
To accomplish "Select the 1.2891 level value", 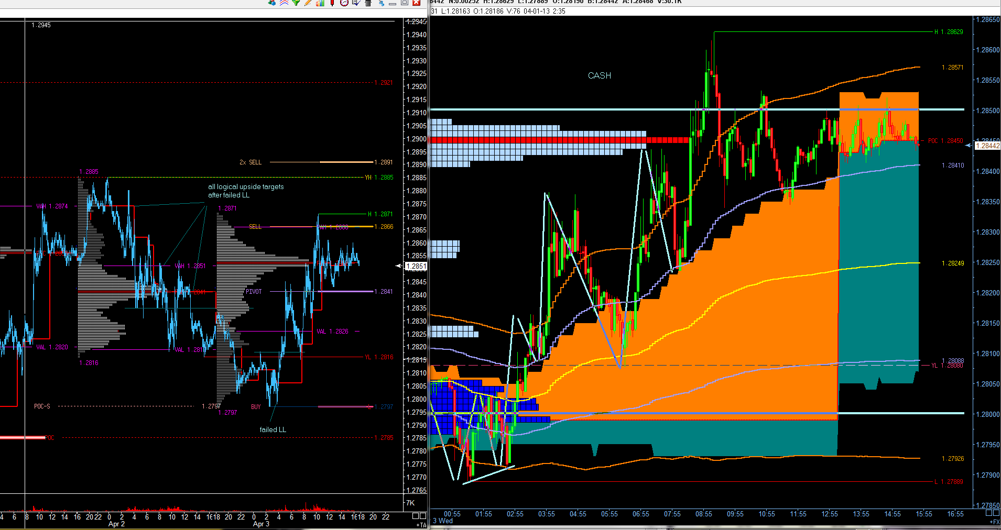I will (x=384, y=162).
